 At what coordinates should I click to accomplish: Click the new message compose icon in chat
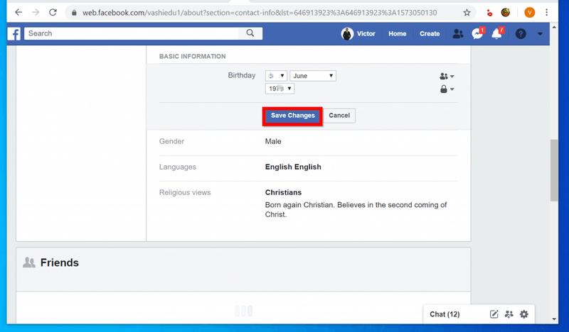pyautogui.click(x=494, y=314)
